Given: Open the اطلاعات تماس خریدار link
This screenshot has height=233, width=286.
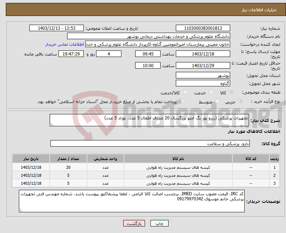Looking at the screenshot, I should [x=65, y=44].
